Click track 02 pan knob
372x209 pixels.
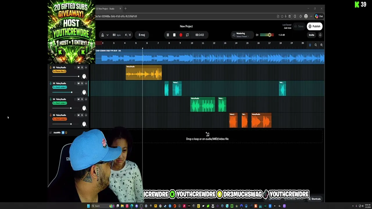(x=84, y=76)
